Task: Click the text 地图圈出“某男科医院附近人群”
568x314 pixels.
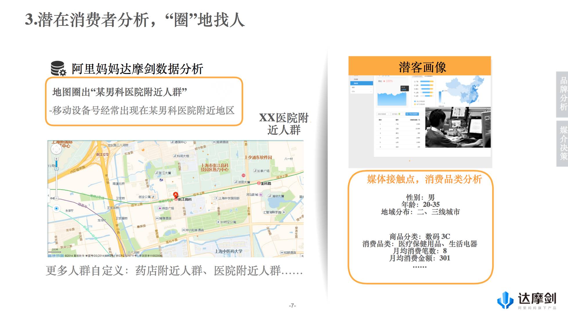Action: coord(120,92)
